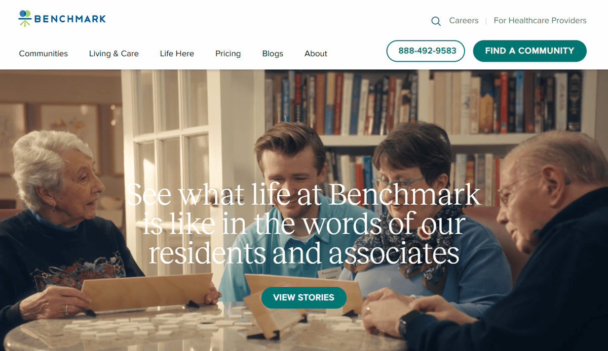Click the VIEW STORIES button

[304, 297]
